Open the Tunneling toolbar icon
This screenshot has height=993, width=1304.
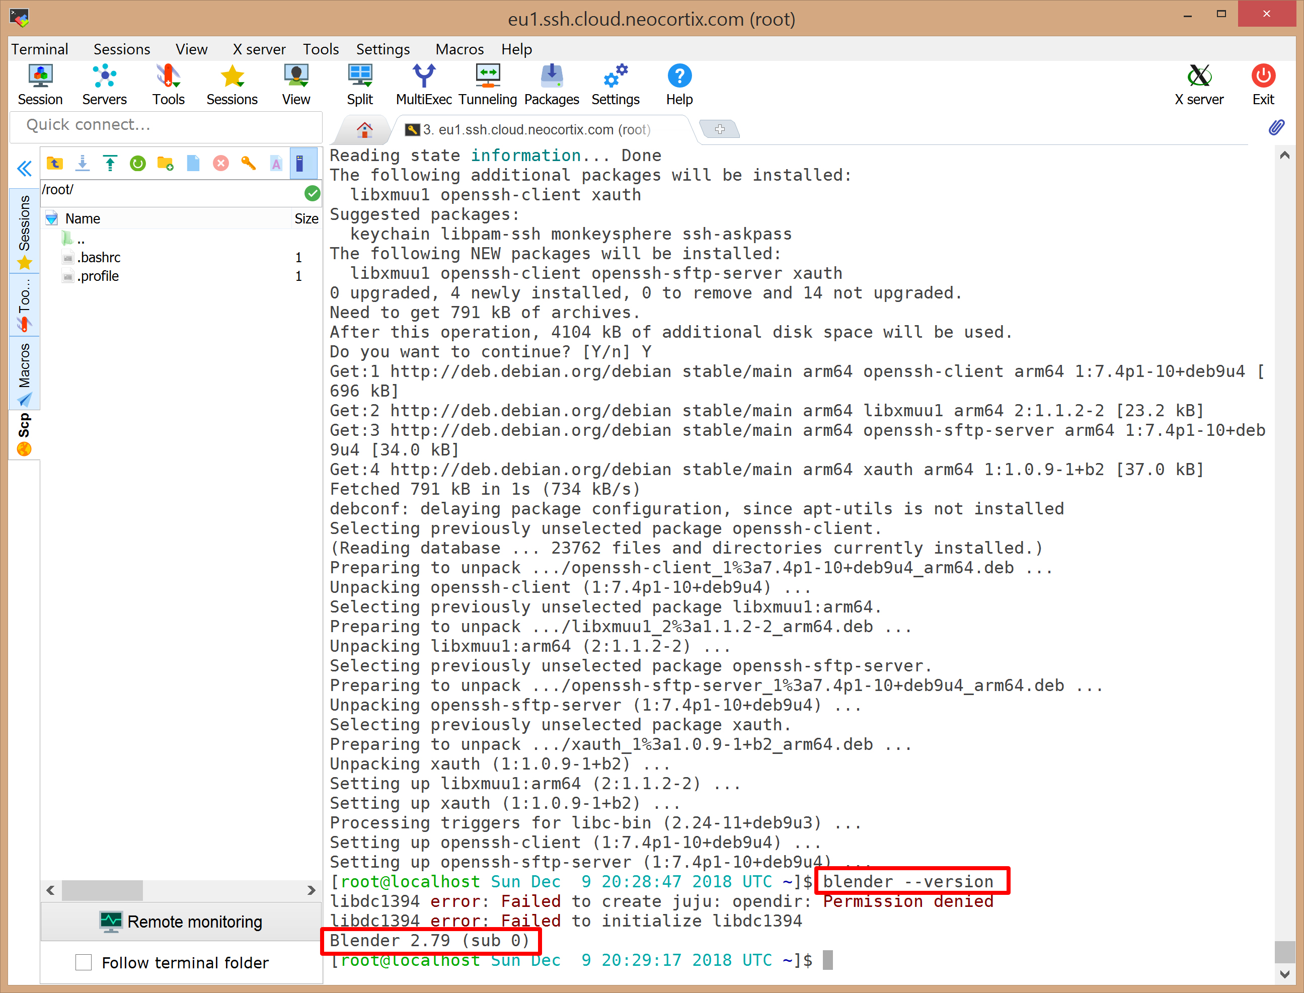click(x=488, y=85)
